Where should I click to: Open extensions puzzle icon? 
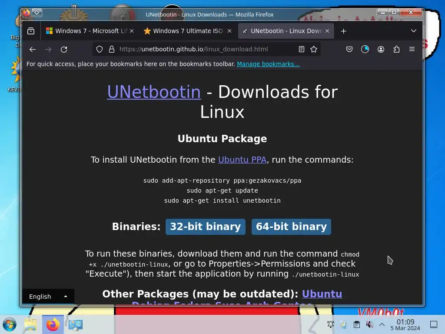(396, 49)
